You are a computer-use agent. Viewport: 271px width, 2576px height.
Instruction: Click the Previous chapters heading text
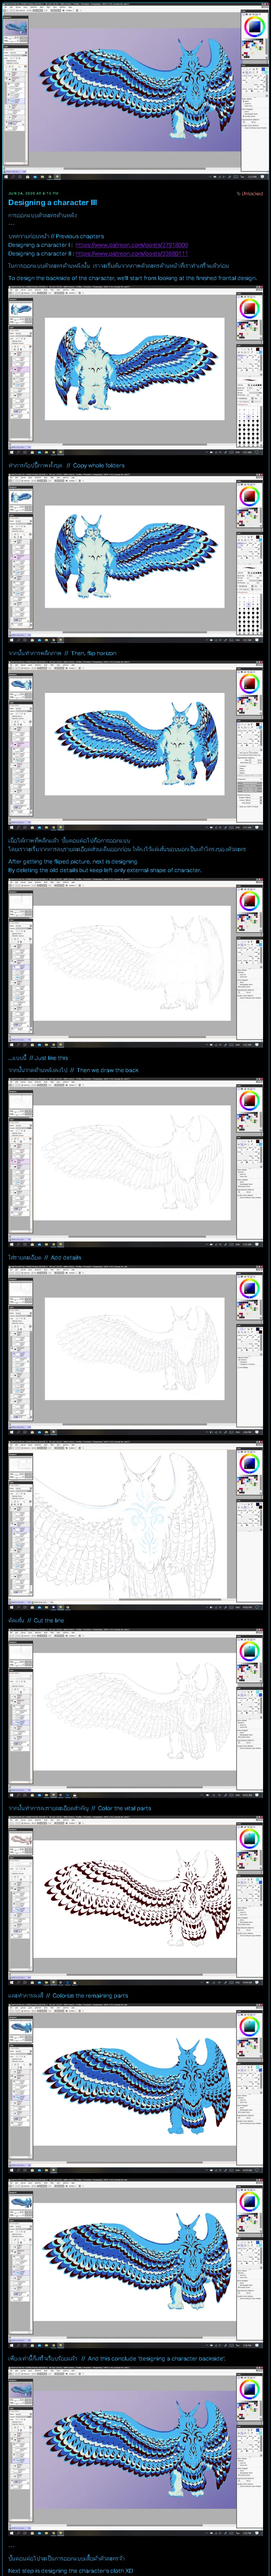79,236
